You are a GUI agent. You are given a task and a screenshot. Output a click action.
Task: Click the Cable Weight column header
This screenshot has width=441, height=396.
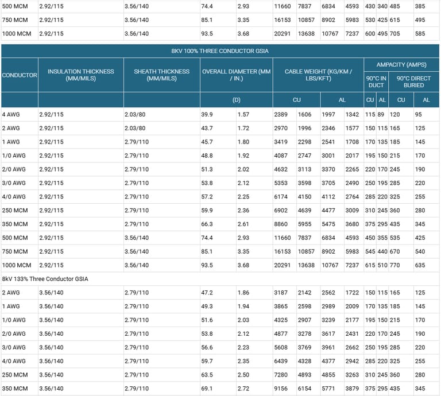318,75
